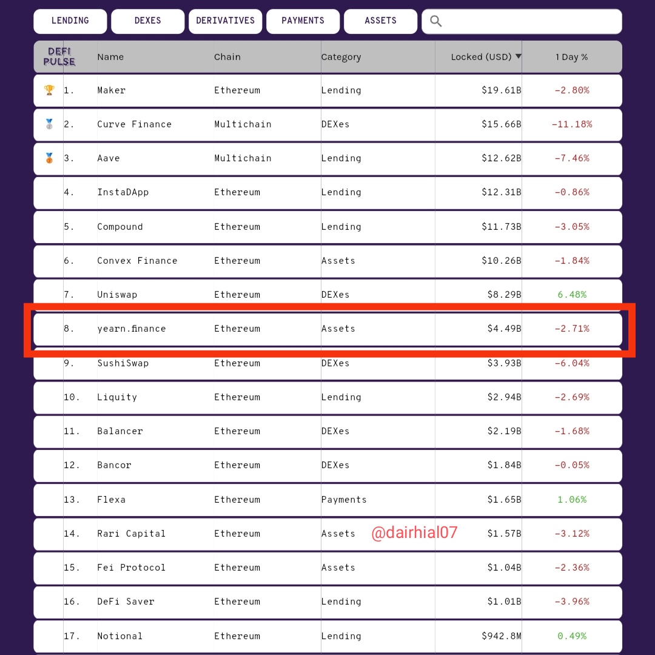Click the bronze medal icon beside Aave
This screenshot has height=655, width=655.
49,158
